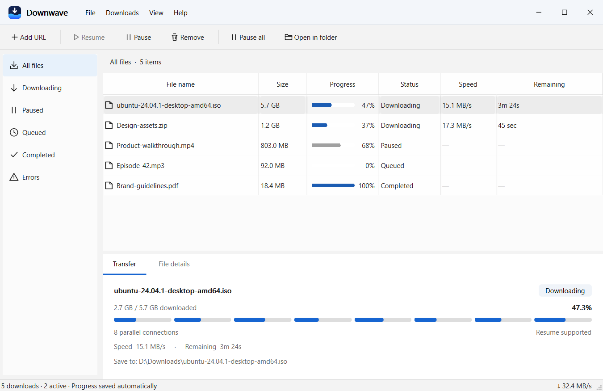Click the Brand-guidelines.pdf full progress bar
The height and width of the screenshot is (391, 603).
333,186
